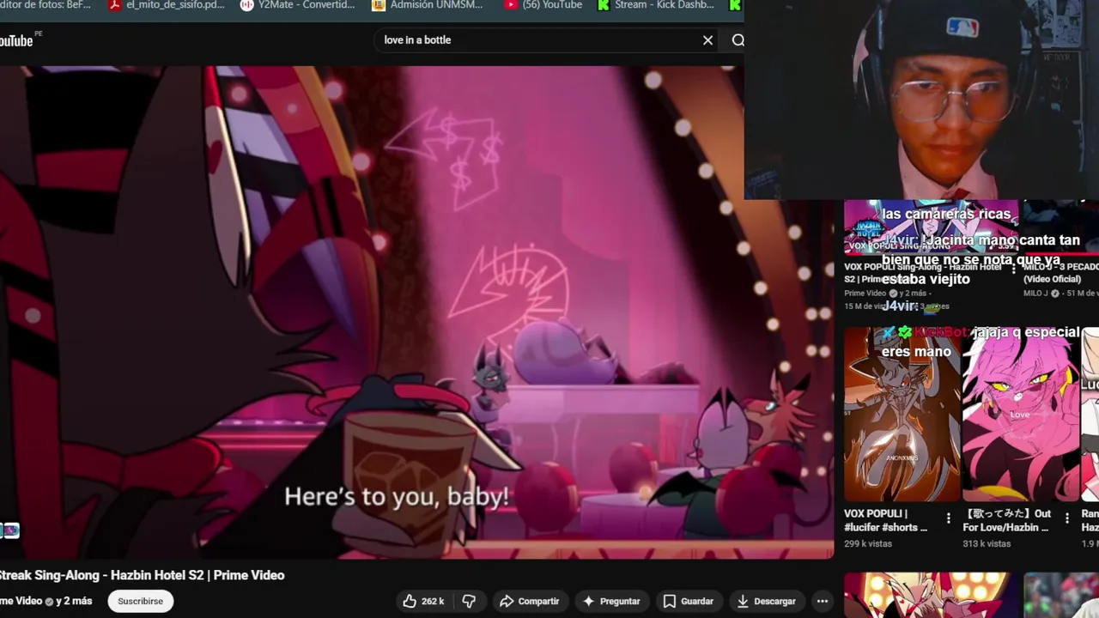Open the '(56) YouTube' bookmark

(543, 5)
